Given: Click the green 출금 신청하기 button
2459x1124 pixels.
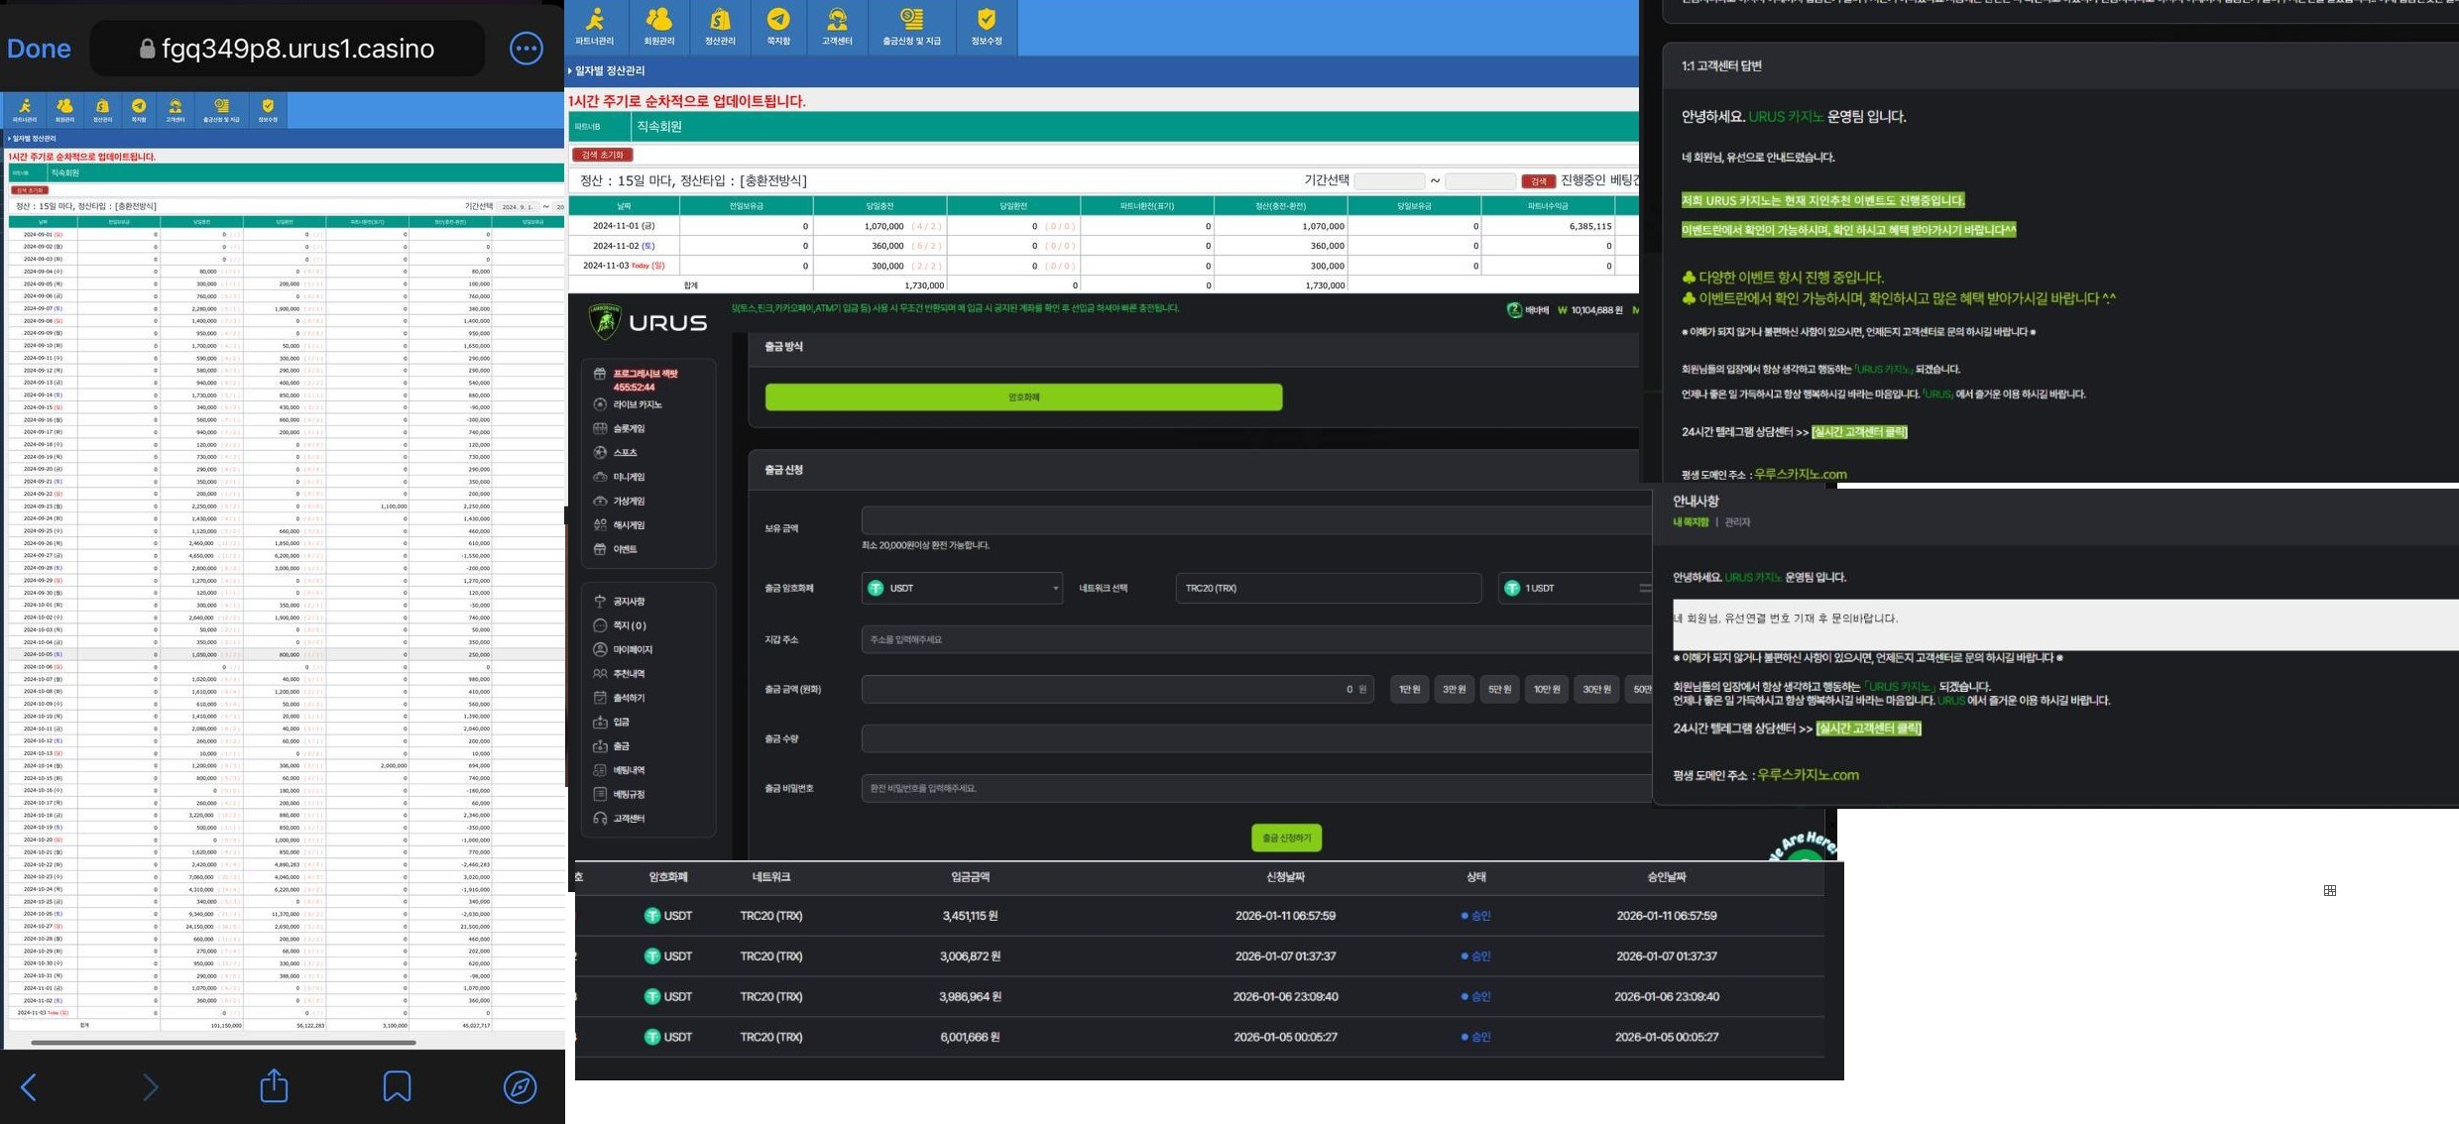Looking at the screenshot, I should click(1285, 838).
